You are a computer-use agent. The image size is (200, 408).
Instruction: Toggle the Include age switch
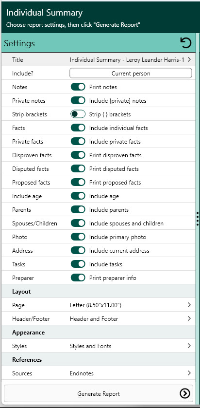[x=78, y=196]
